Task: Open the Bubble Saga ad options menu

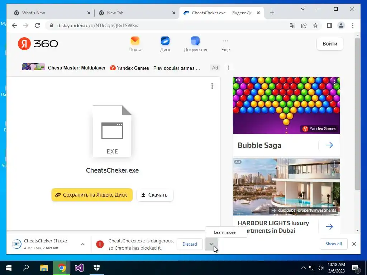Action: (x=335, y=81)
